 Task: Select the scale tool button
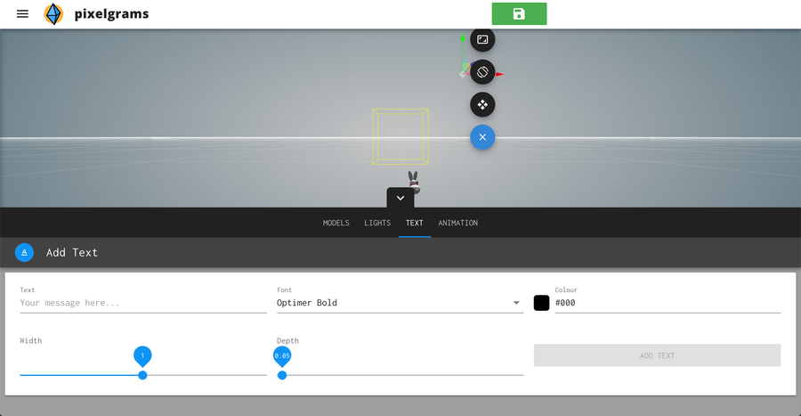[x=482, y=40]
